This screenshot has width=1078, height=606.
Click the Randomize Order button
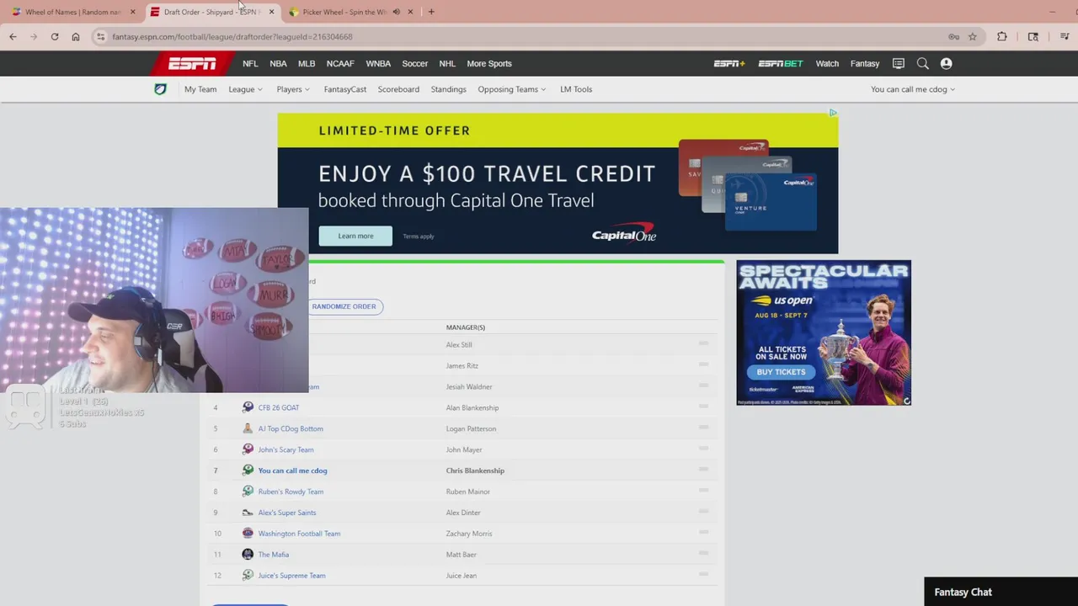coord(344,306)
